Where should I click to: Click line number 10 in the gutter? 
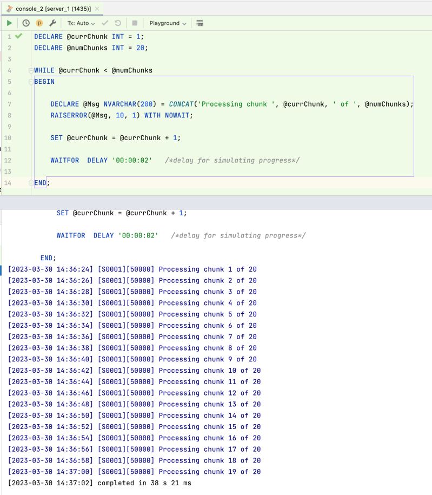pos(8,138)
